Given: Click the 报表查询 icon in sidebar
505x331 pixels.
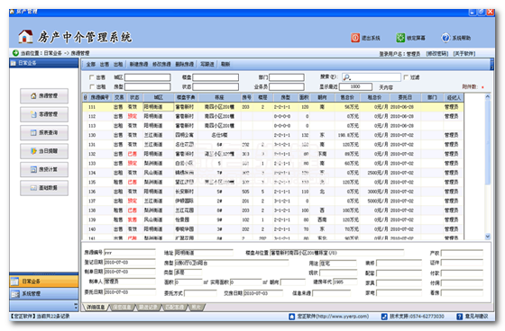Looking at the screenshot, I should point(33,132).
